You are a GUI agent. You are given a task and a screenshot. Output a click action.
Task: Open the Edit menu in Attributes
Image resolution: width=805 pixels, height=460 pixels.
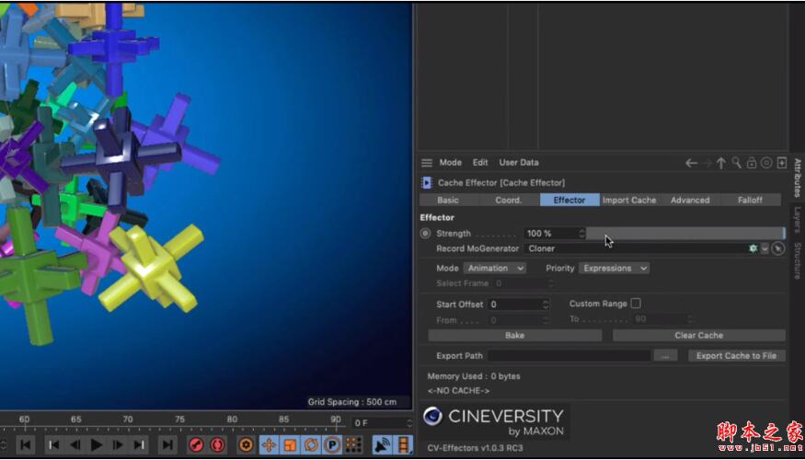coord(480,162)
